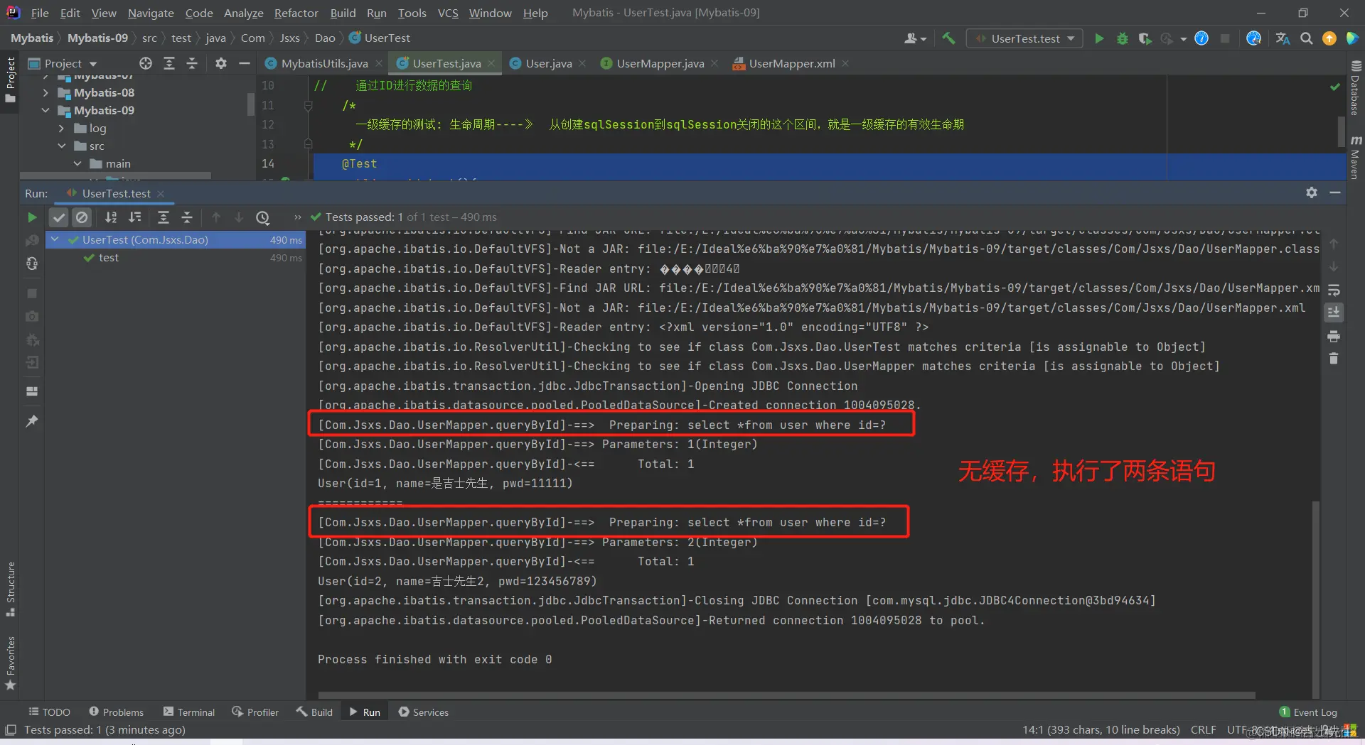Open Project panel settings gear

coord(221,63)
